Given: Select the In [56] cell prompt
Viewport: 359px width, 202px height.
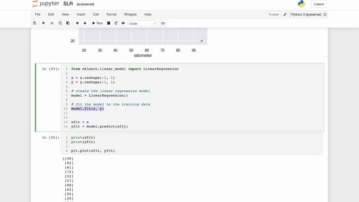Looking at the screenshot, I should click(50, 137).
